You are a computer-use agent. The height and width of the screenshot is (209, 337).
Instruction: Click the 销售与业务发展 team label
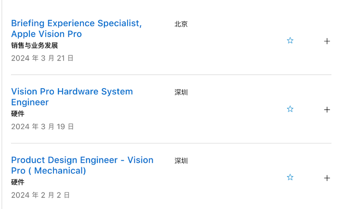coord(35,46)
